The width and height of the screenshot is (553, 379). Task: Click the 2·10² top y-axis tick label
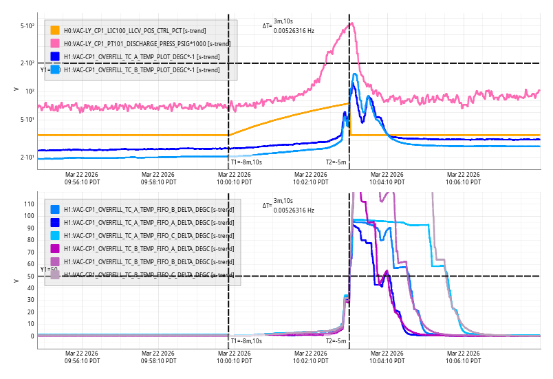click(27, 63)
